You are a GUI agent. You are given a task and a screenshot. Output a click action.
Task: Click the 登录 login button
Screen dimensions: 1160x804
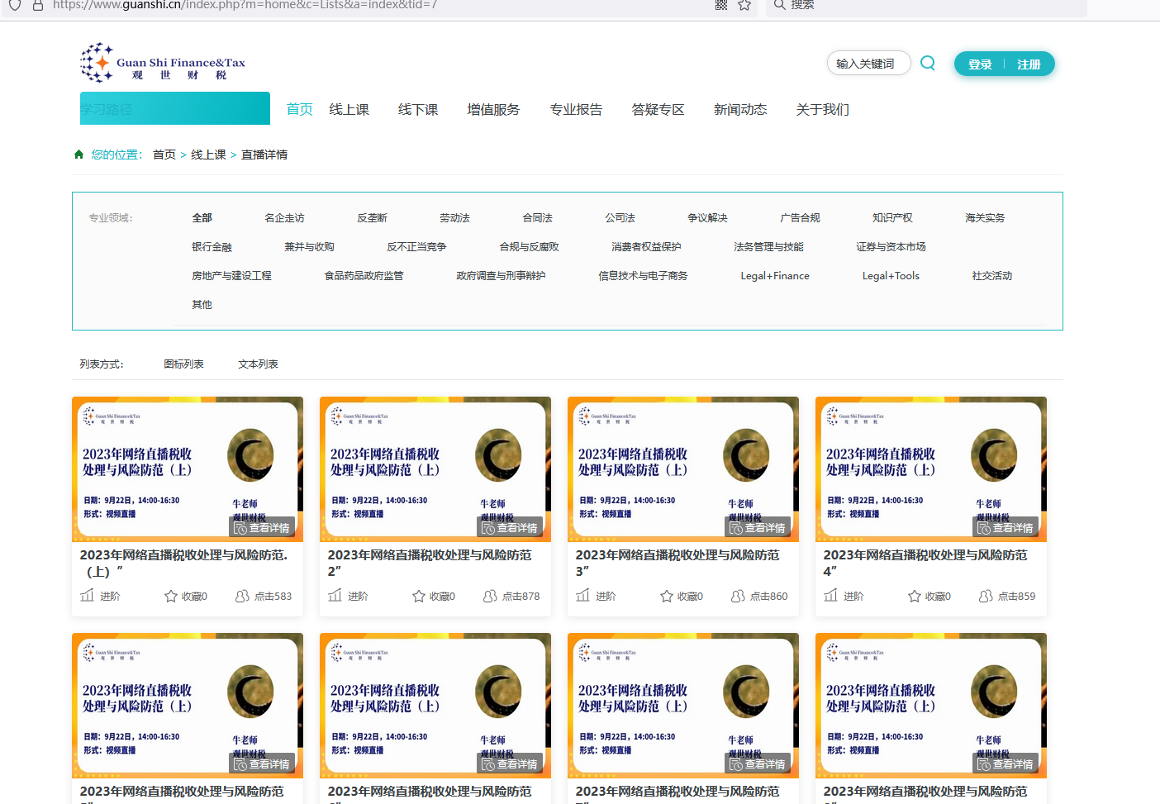click(979, 64)
